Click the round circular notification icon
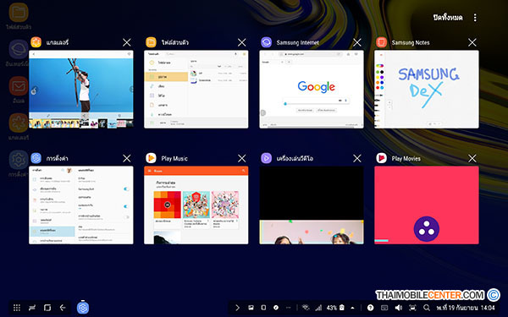This screenshot has width=508, height=317. pos(276,308)
